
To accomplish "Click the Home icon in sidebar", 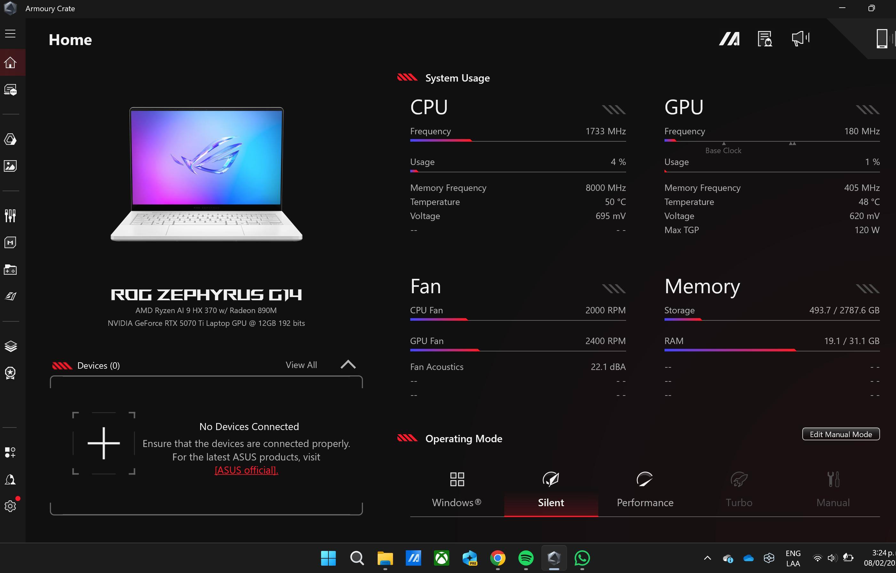I will [x=11, y=62].
